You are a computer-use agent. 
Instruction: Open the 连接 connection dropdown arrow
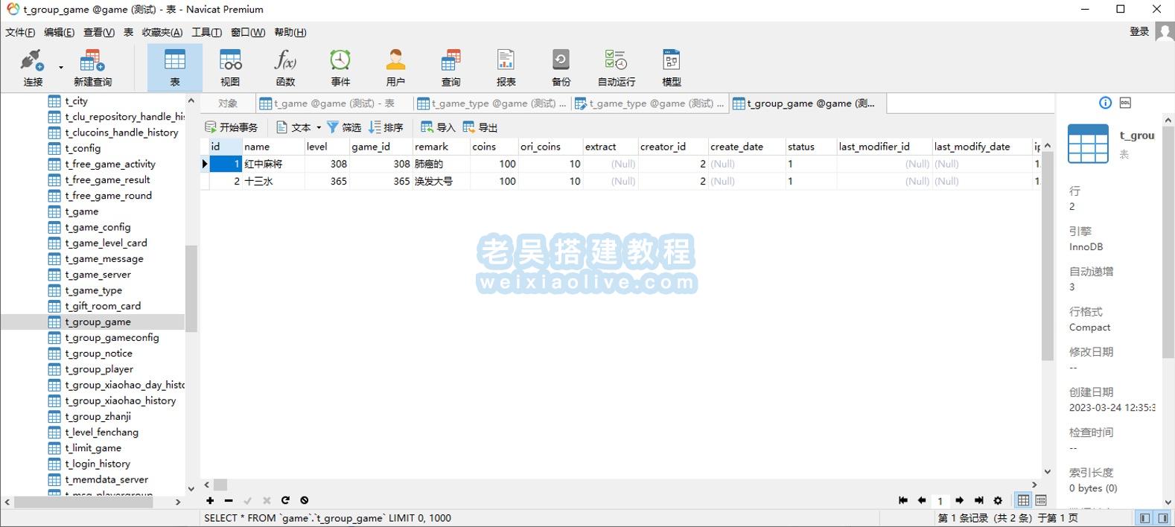tap(61, 68)
